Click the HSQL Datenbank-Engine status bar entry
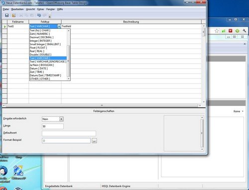 [116, 186]
